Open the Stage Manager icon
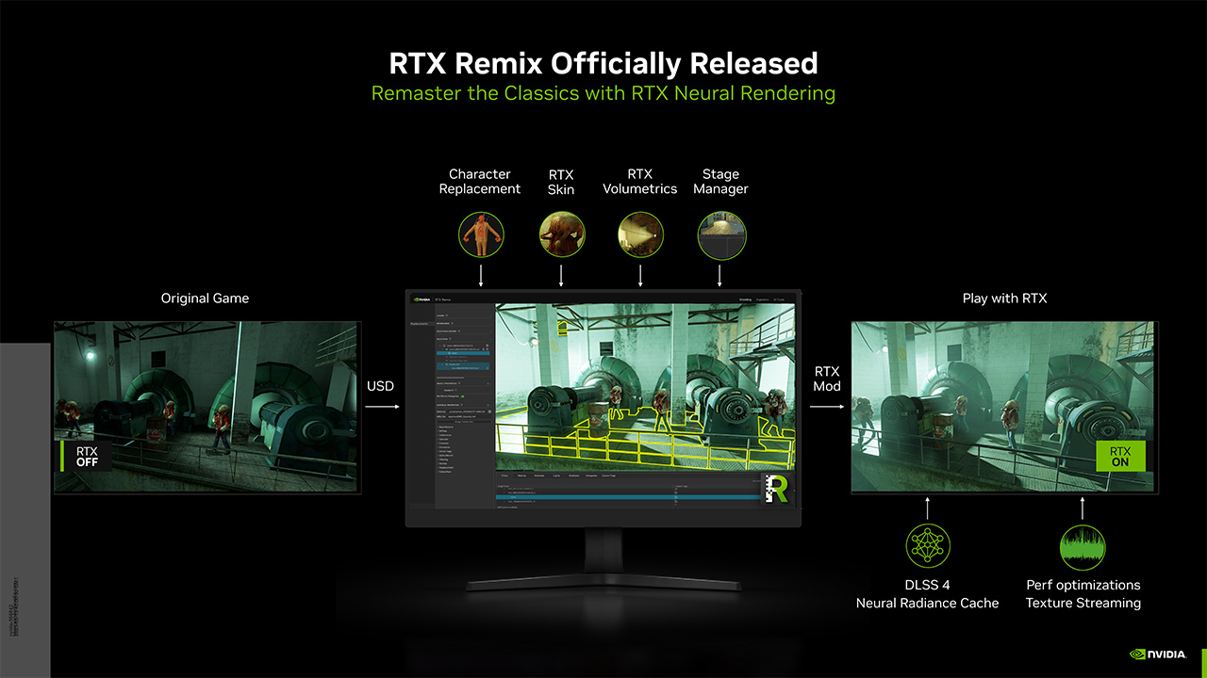The width and height of the screenshot is (1207, 678). 721,234
